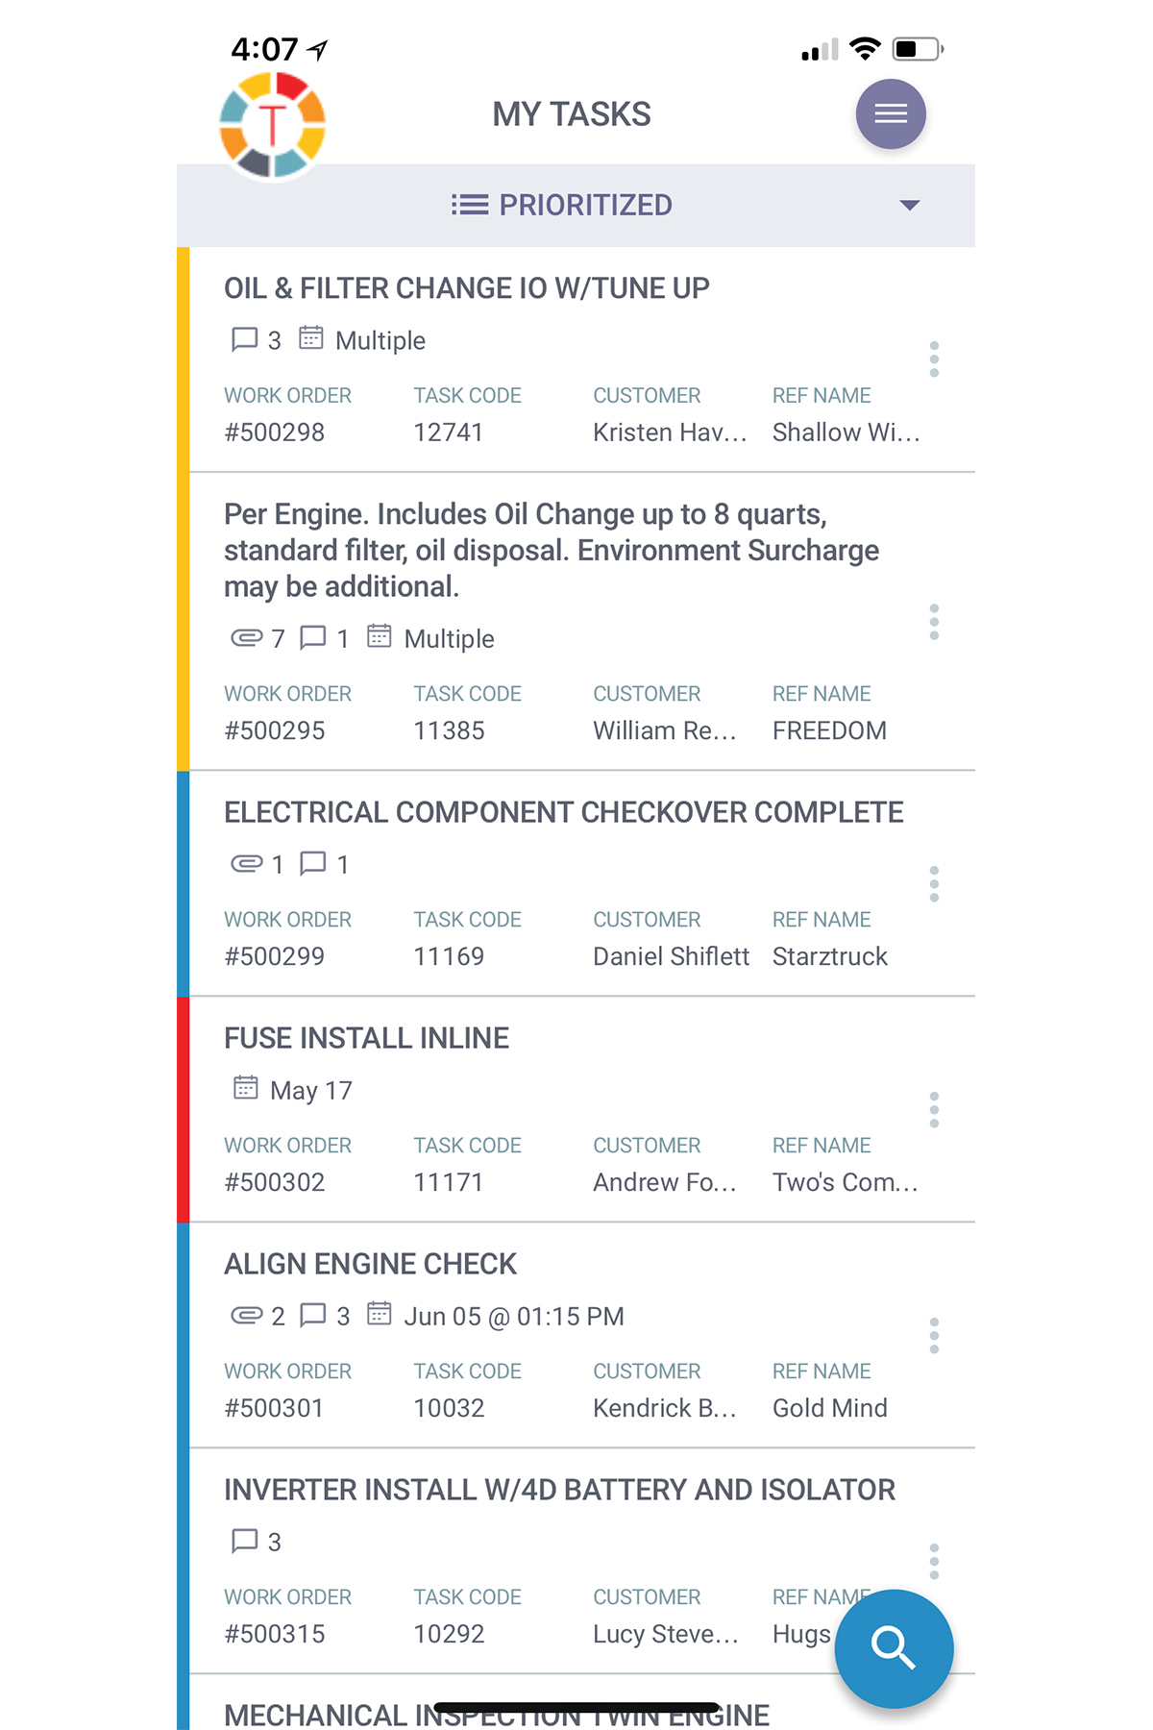Click attachment paperclip on Per Engine task

click(247, 638)
